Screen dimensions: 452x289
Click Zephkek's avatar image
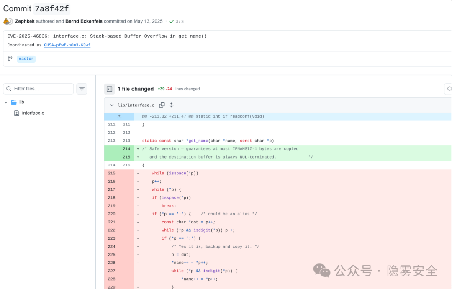click(x=8, y=21)
